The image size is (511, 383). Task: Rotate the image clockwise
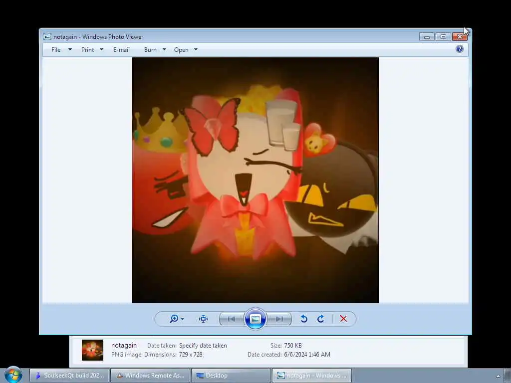tap(321, 319)
